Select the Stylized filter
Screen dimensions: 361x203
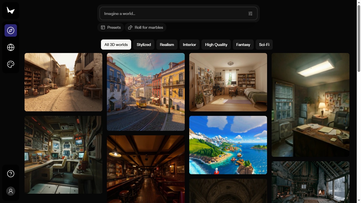pos(144,45)
